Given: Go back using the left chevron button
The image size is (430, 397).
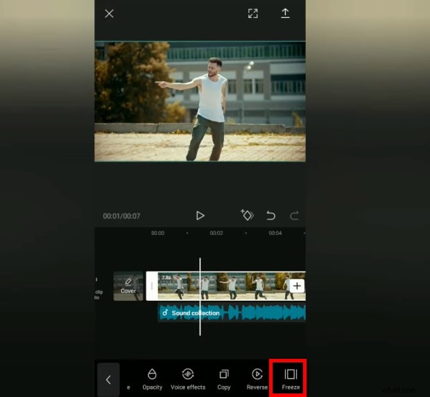Looking at the screenshot, I should pos(108,380).
